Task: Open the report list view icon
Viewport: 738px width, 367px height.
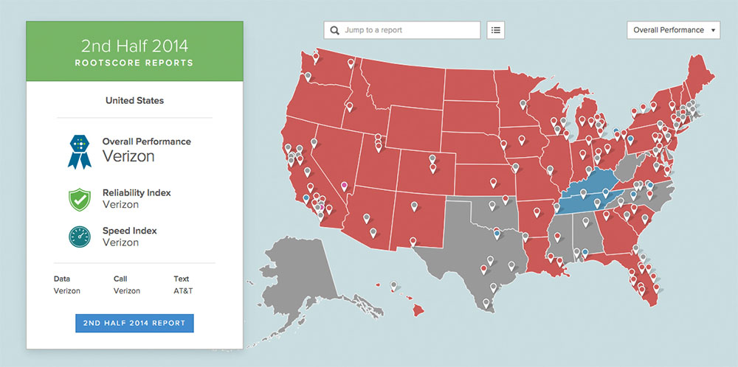Action: pos(496,30)
